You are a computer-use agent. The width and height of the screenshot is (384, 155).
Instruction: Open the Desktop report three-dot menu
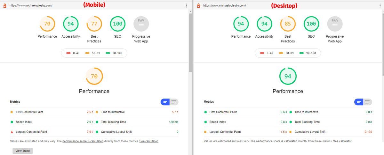click(x=380, y=5)
